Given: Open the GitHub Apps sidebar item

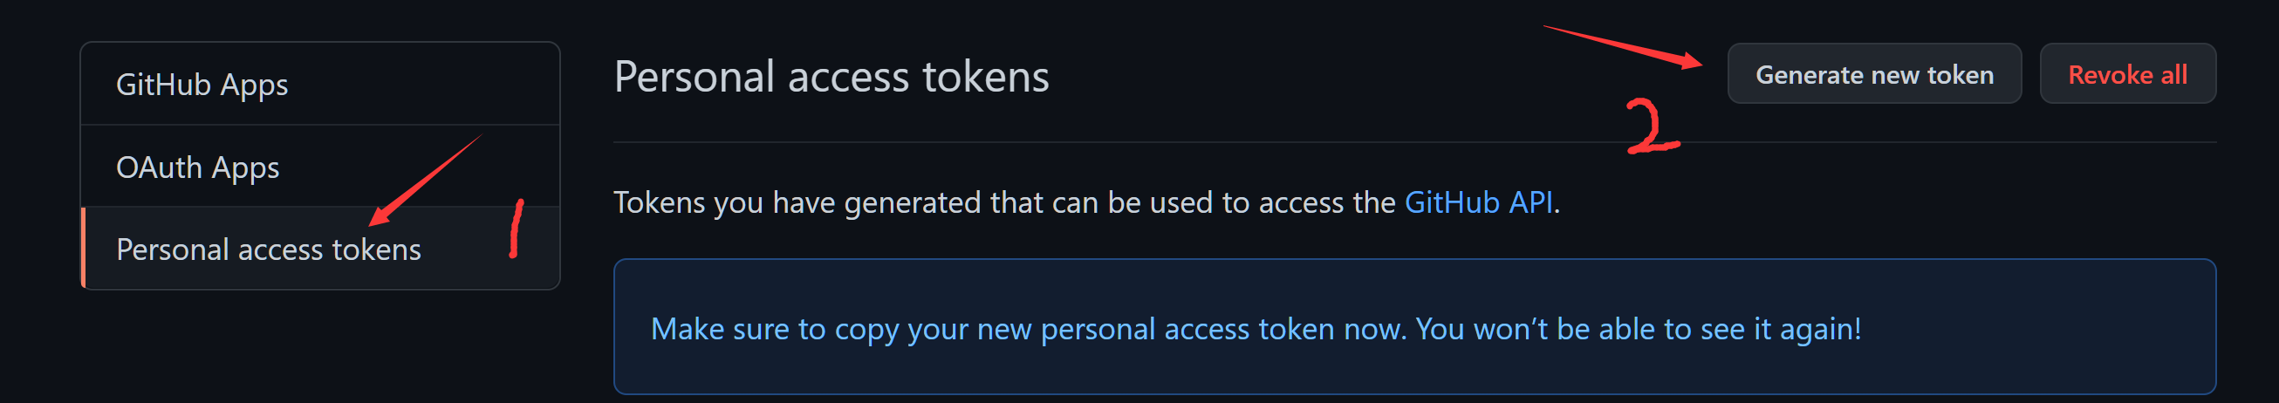Looking at the screenshot, I should [202, 85].
